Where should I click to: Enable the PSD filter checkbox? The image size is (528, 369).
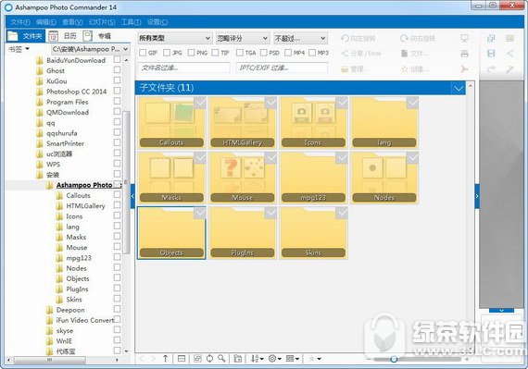point(264,53)
